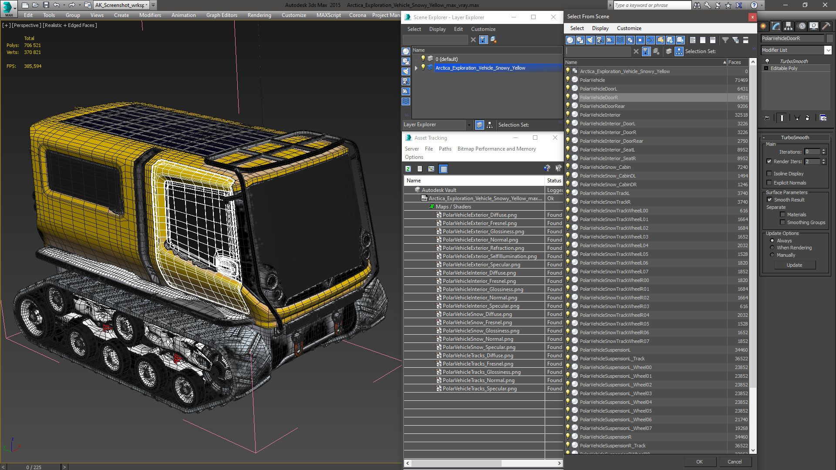
Task: Open the Display command panel tab
Action: (813, 26)
